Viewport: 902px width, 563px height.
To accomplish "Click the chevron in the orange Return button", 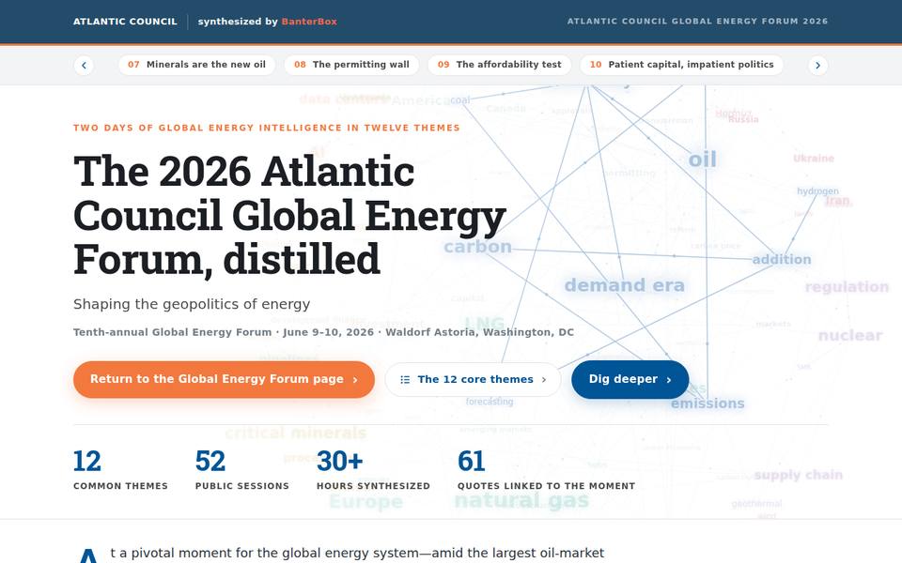I will coord(355,380).
